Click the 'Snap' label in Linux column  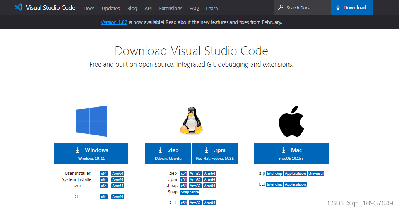point(173,192)
